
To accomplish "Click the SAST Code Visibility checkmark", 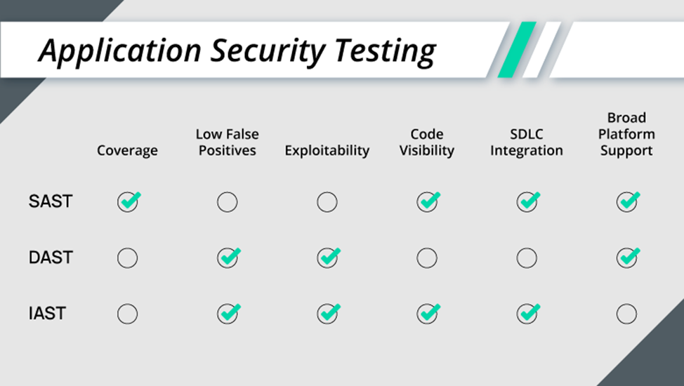I will (x=427, y=202).
